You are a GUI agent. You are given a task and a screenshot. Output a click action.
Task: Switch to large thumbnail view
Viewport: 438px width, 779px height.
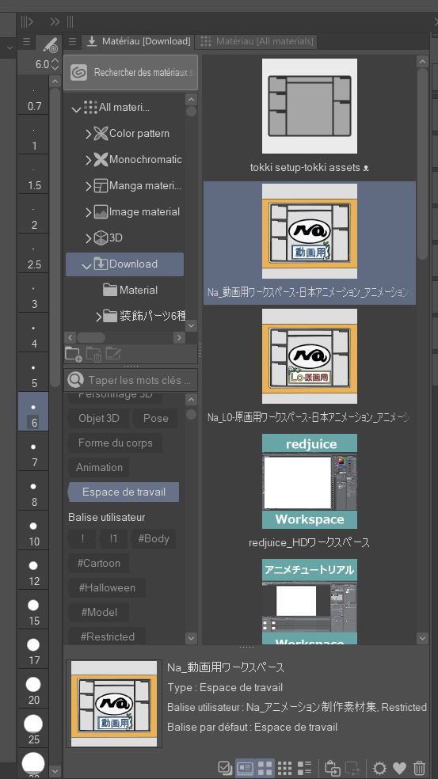tap(265, 768)
